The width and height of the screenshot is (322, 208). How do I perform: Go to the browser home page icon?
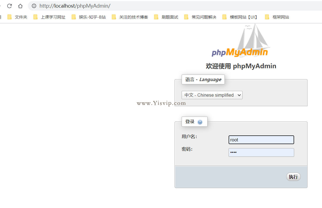tap(20, 6)
